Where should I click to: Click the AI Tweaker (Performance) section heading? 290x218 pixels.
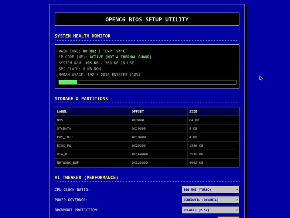[86, 177]
